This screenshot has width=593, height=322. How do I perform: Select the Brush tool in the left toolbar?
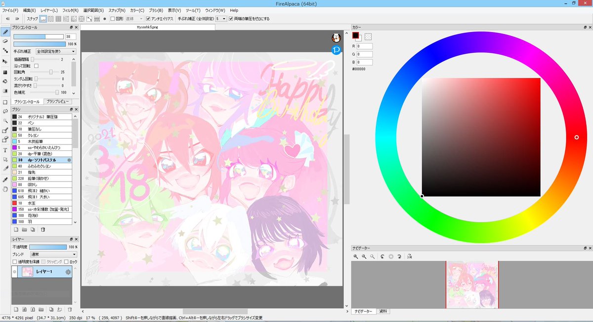(x=5, y=32)
